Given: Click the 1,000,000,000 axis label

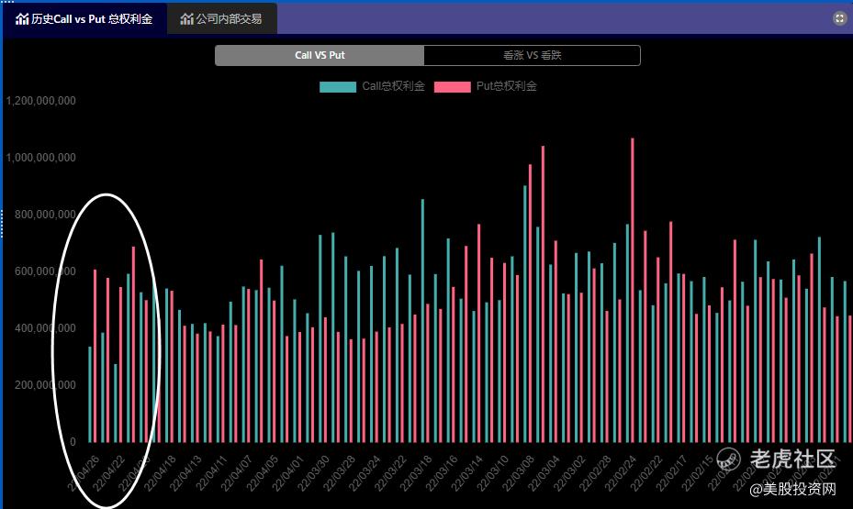Looking at the screenshot, I should [x=40, y=158].
